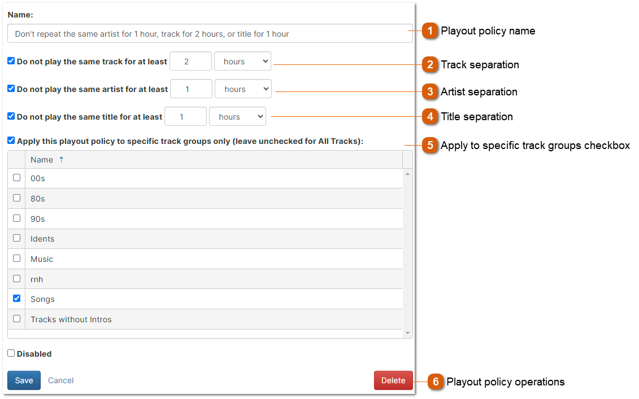Screen dimensions: 639x399
Task: Uncheck apply to specific track groups
Action: point(11,141)
